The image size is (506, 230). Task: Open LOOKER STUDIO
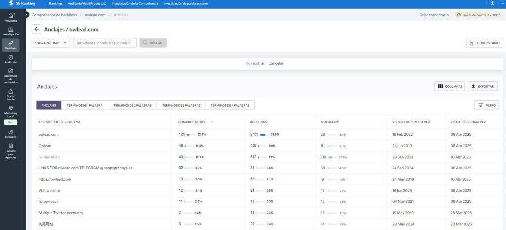pyautogui.click(x=484, y=43)
